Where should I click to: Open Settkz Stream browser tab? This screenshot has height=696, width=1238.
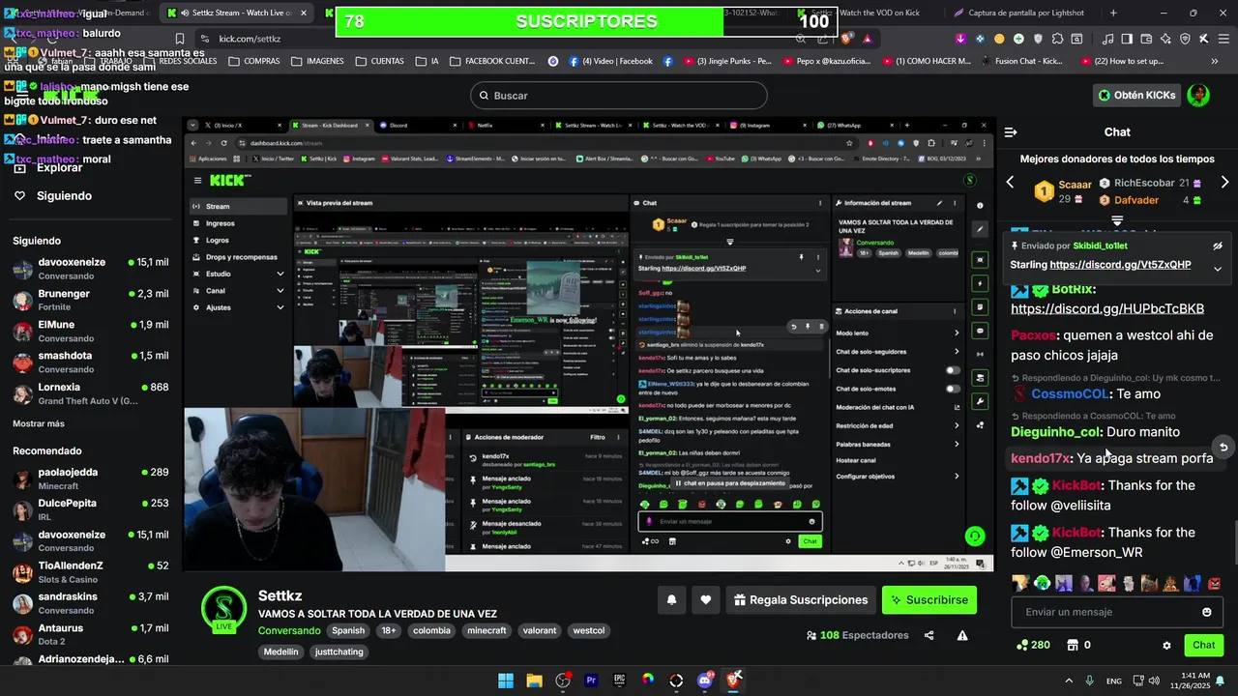point(237,13)
